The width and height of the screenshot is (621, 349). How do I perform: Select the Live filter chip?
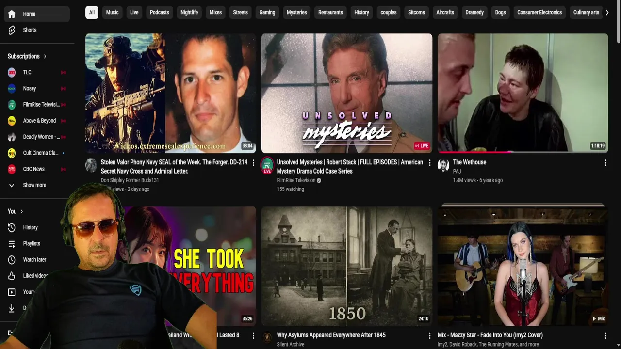pos(134,12)
